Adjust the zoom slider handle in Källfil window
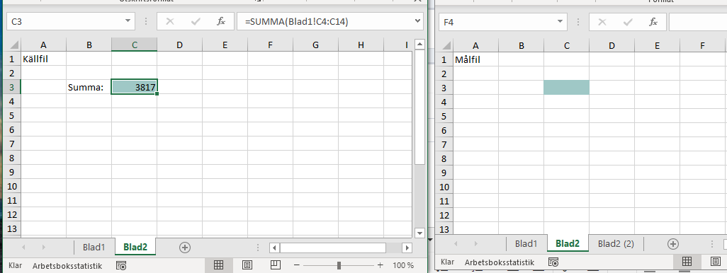 point(339,265)
